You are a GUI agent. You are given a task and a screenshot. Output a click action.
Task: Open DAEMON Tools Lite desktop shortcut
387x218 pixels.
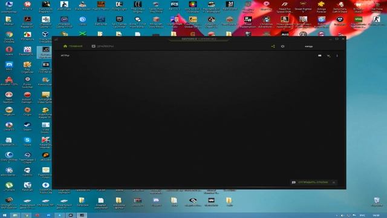pyautogui.click(x=46, y=188)
